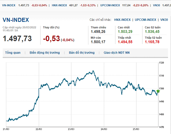Open HNX-INDEX link beside 'Các chỉ số khác'
Screen dimensions: 171x134
pos(122,20)
